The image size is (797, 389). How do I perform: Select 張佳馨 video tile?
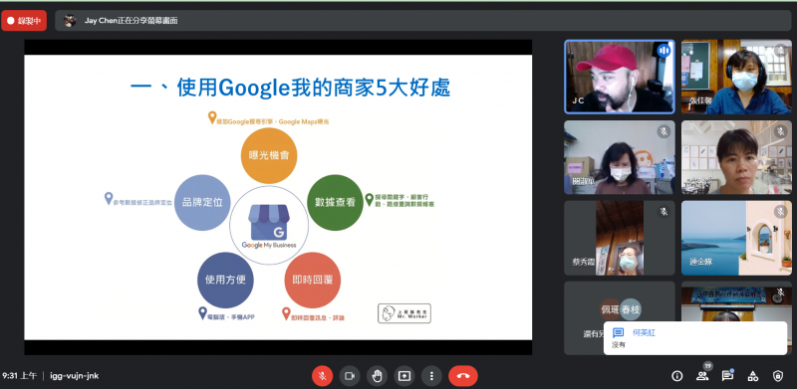[x=736, y=77]
